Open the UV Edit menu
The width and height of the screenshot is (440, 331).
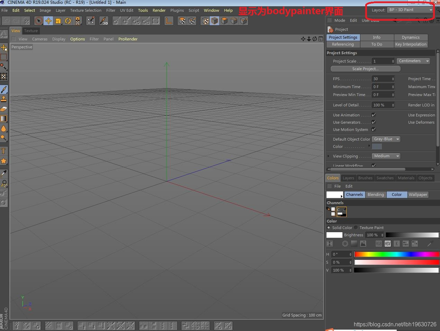coord(126,10)
